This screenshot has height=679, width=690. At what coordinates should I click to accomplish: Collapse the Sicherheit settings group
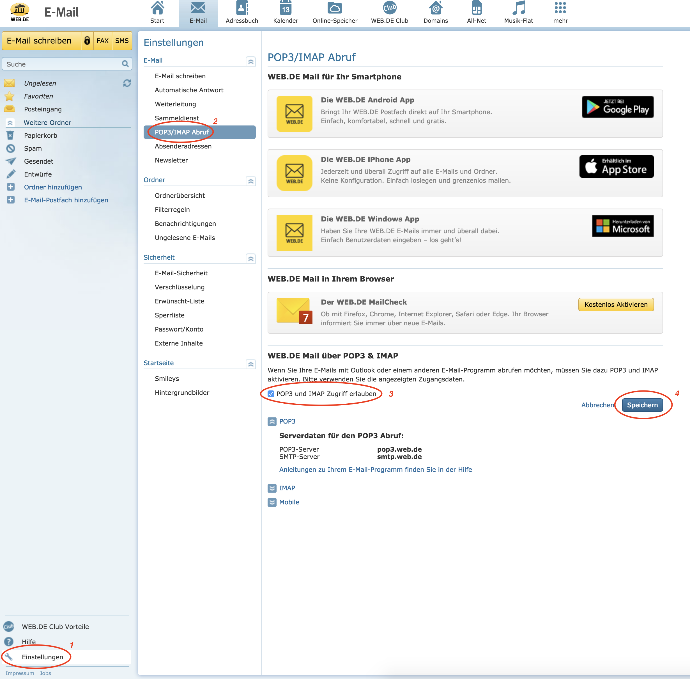(x=251, y=258)
